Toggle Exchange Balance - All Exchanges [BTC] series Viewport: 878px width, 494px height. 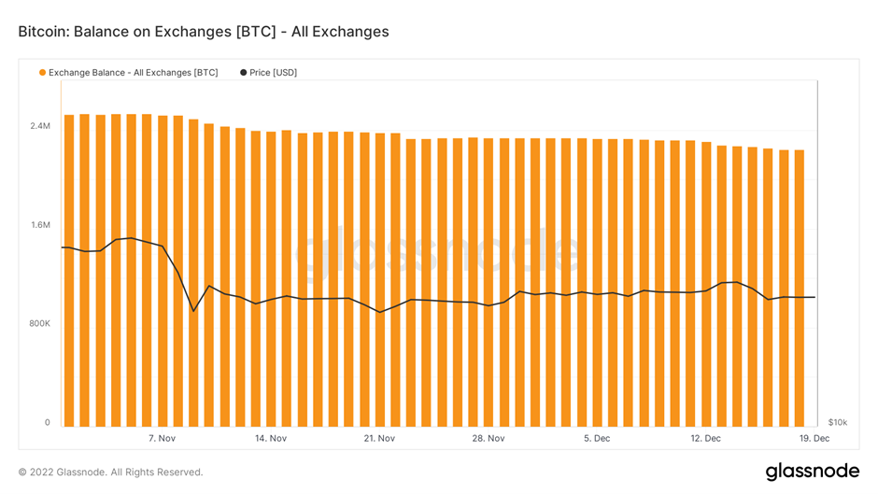coord(134,73)
